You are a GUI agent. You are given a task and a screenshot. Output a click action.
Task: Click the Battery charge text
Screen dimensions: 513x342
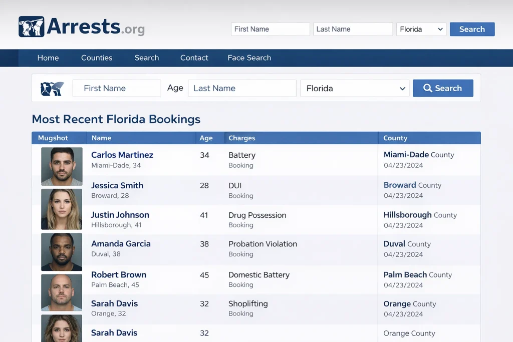click(x=242, y=155)
